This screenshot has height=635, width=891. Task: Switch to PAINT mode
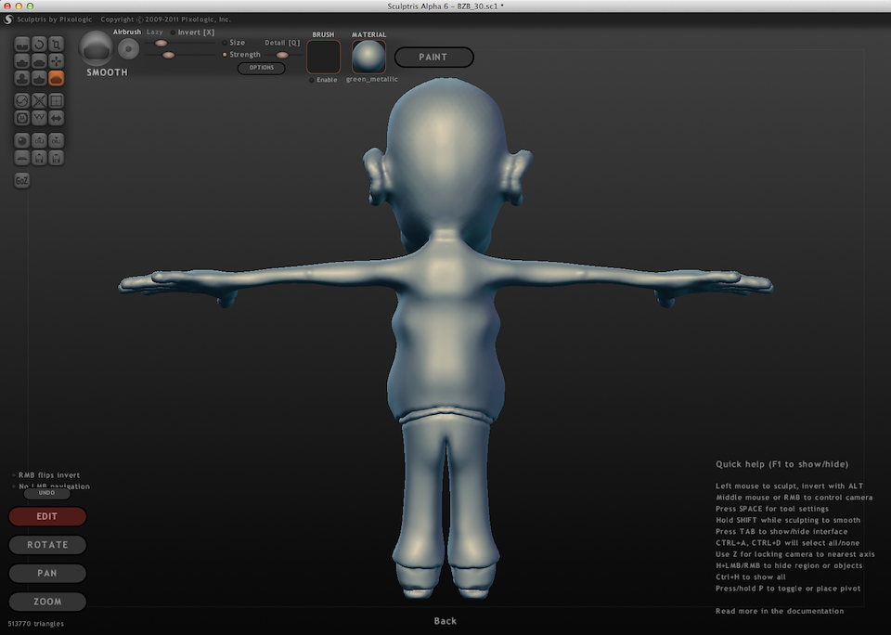(x=433, y=58)
